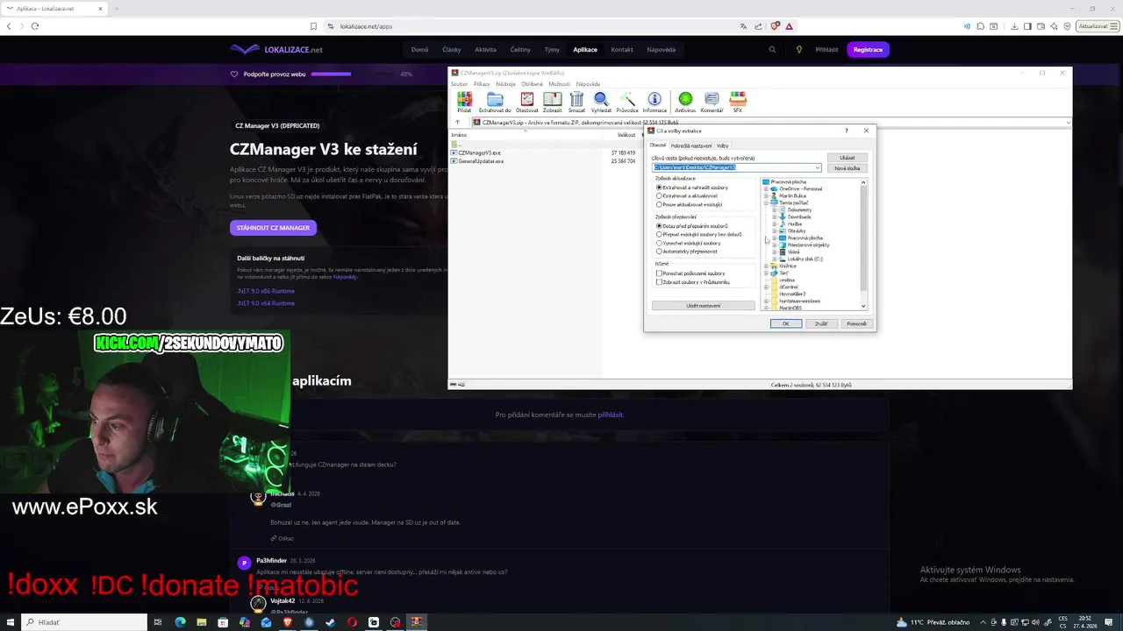Open Opera browser from the taskbar
Viewport: 1123px width, 631px height.
pos(352,622)
